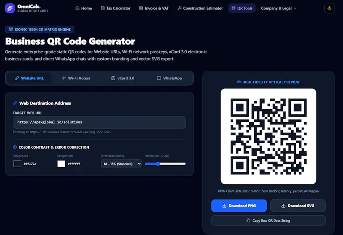Click the 'Business QR Code Generator' heading
This screenshot has width=343, height=235.
click(70, 41)
